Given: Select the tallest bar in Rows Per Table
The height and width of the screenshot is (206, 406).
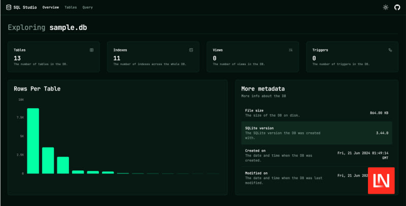Looking at the screenshot, I should coord(33,141).
